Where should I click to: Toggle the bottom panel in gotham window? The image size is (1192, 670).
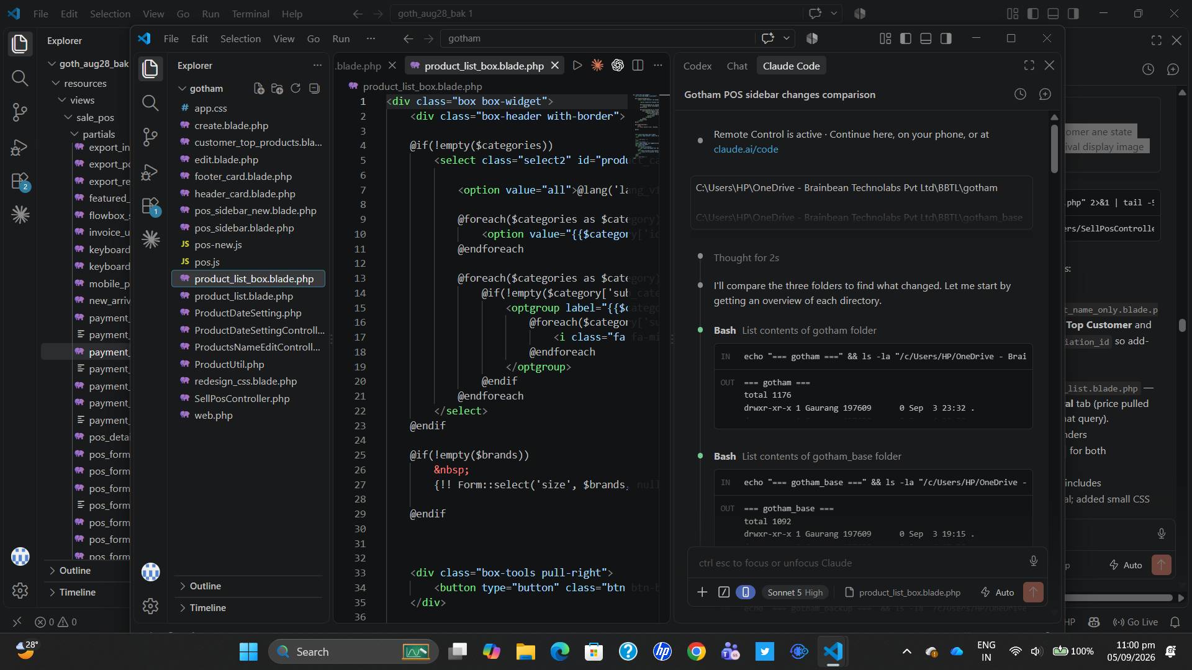coord(926,38)
